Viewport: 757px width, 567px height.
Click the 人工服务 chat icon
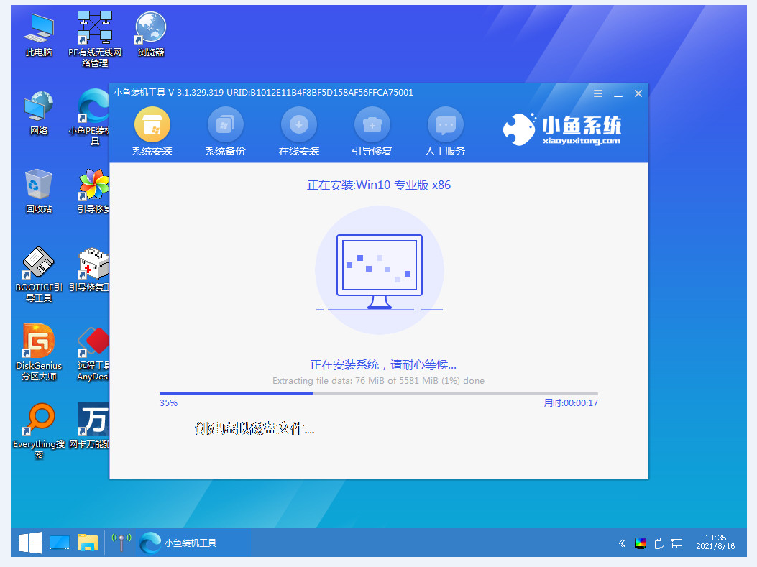point(445,126)
